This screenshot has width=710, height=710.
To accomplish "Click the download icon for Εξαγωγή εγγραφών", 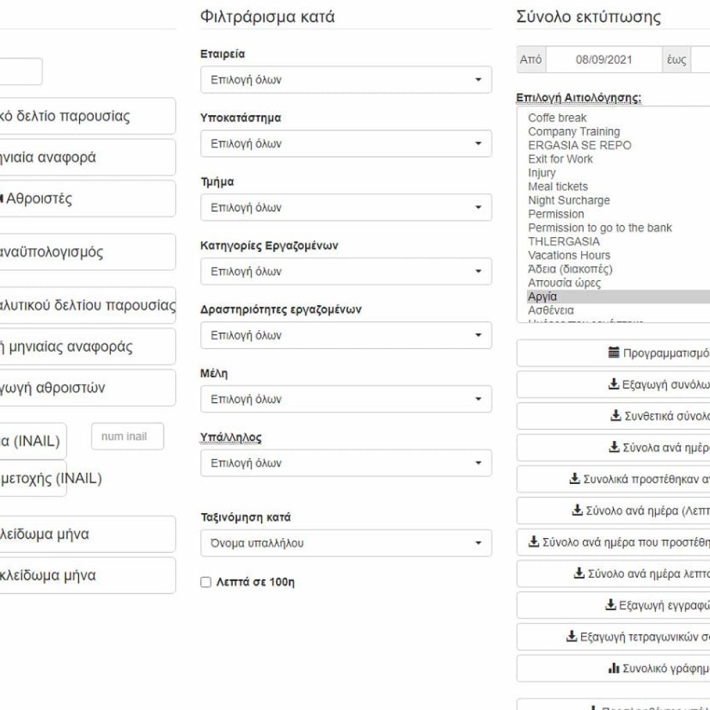I will (610, 605).
